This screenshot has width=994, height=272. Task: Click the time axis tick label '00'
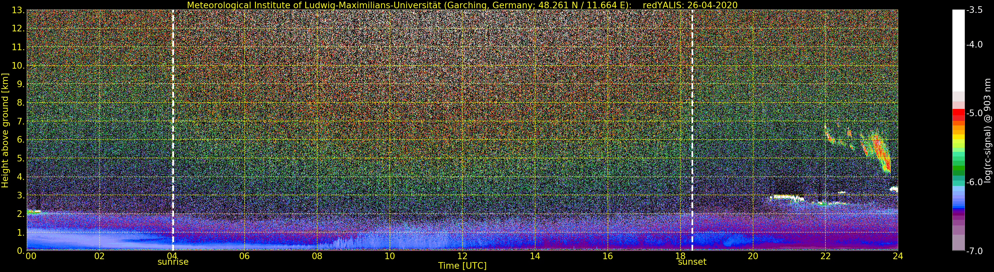[31, 256]
